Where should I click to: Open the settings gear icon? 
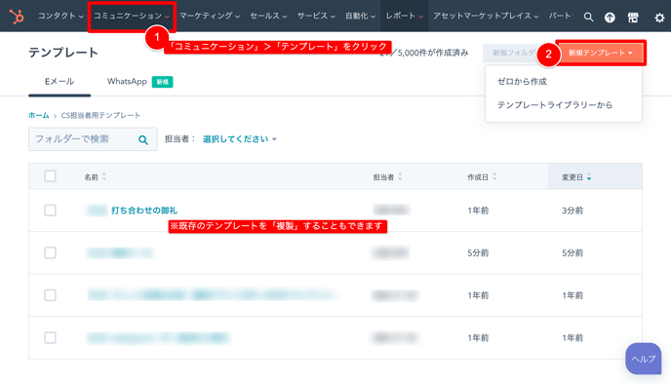659,18
